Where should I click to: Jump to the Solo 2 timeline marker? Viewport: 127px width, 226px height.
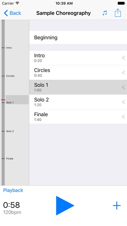(x=10, y=131)
